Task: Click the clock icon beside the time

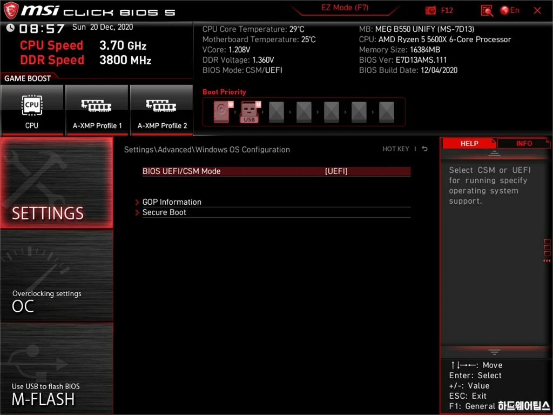Action: pyautogui.click(x=10, y=28)
